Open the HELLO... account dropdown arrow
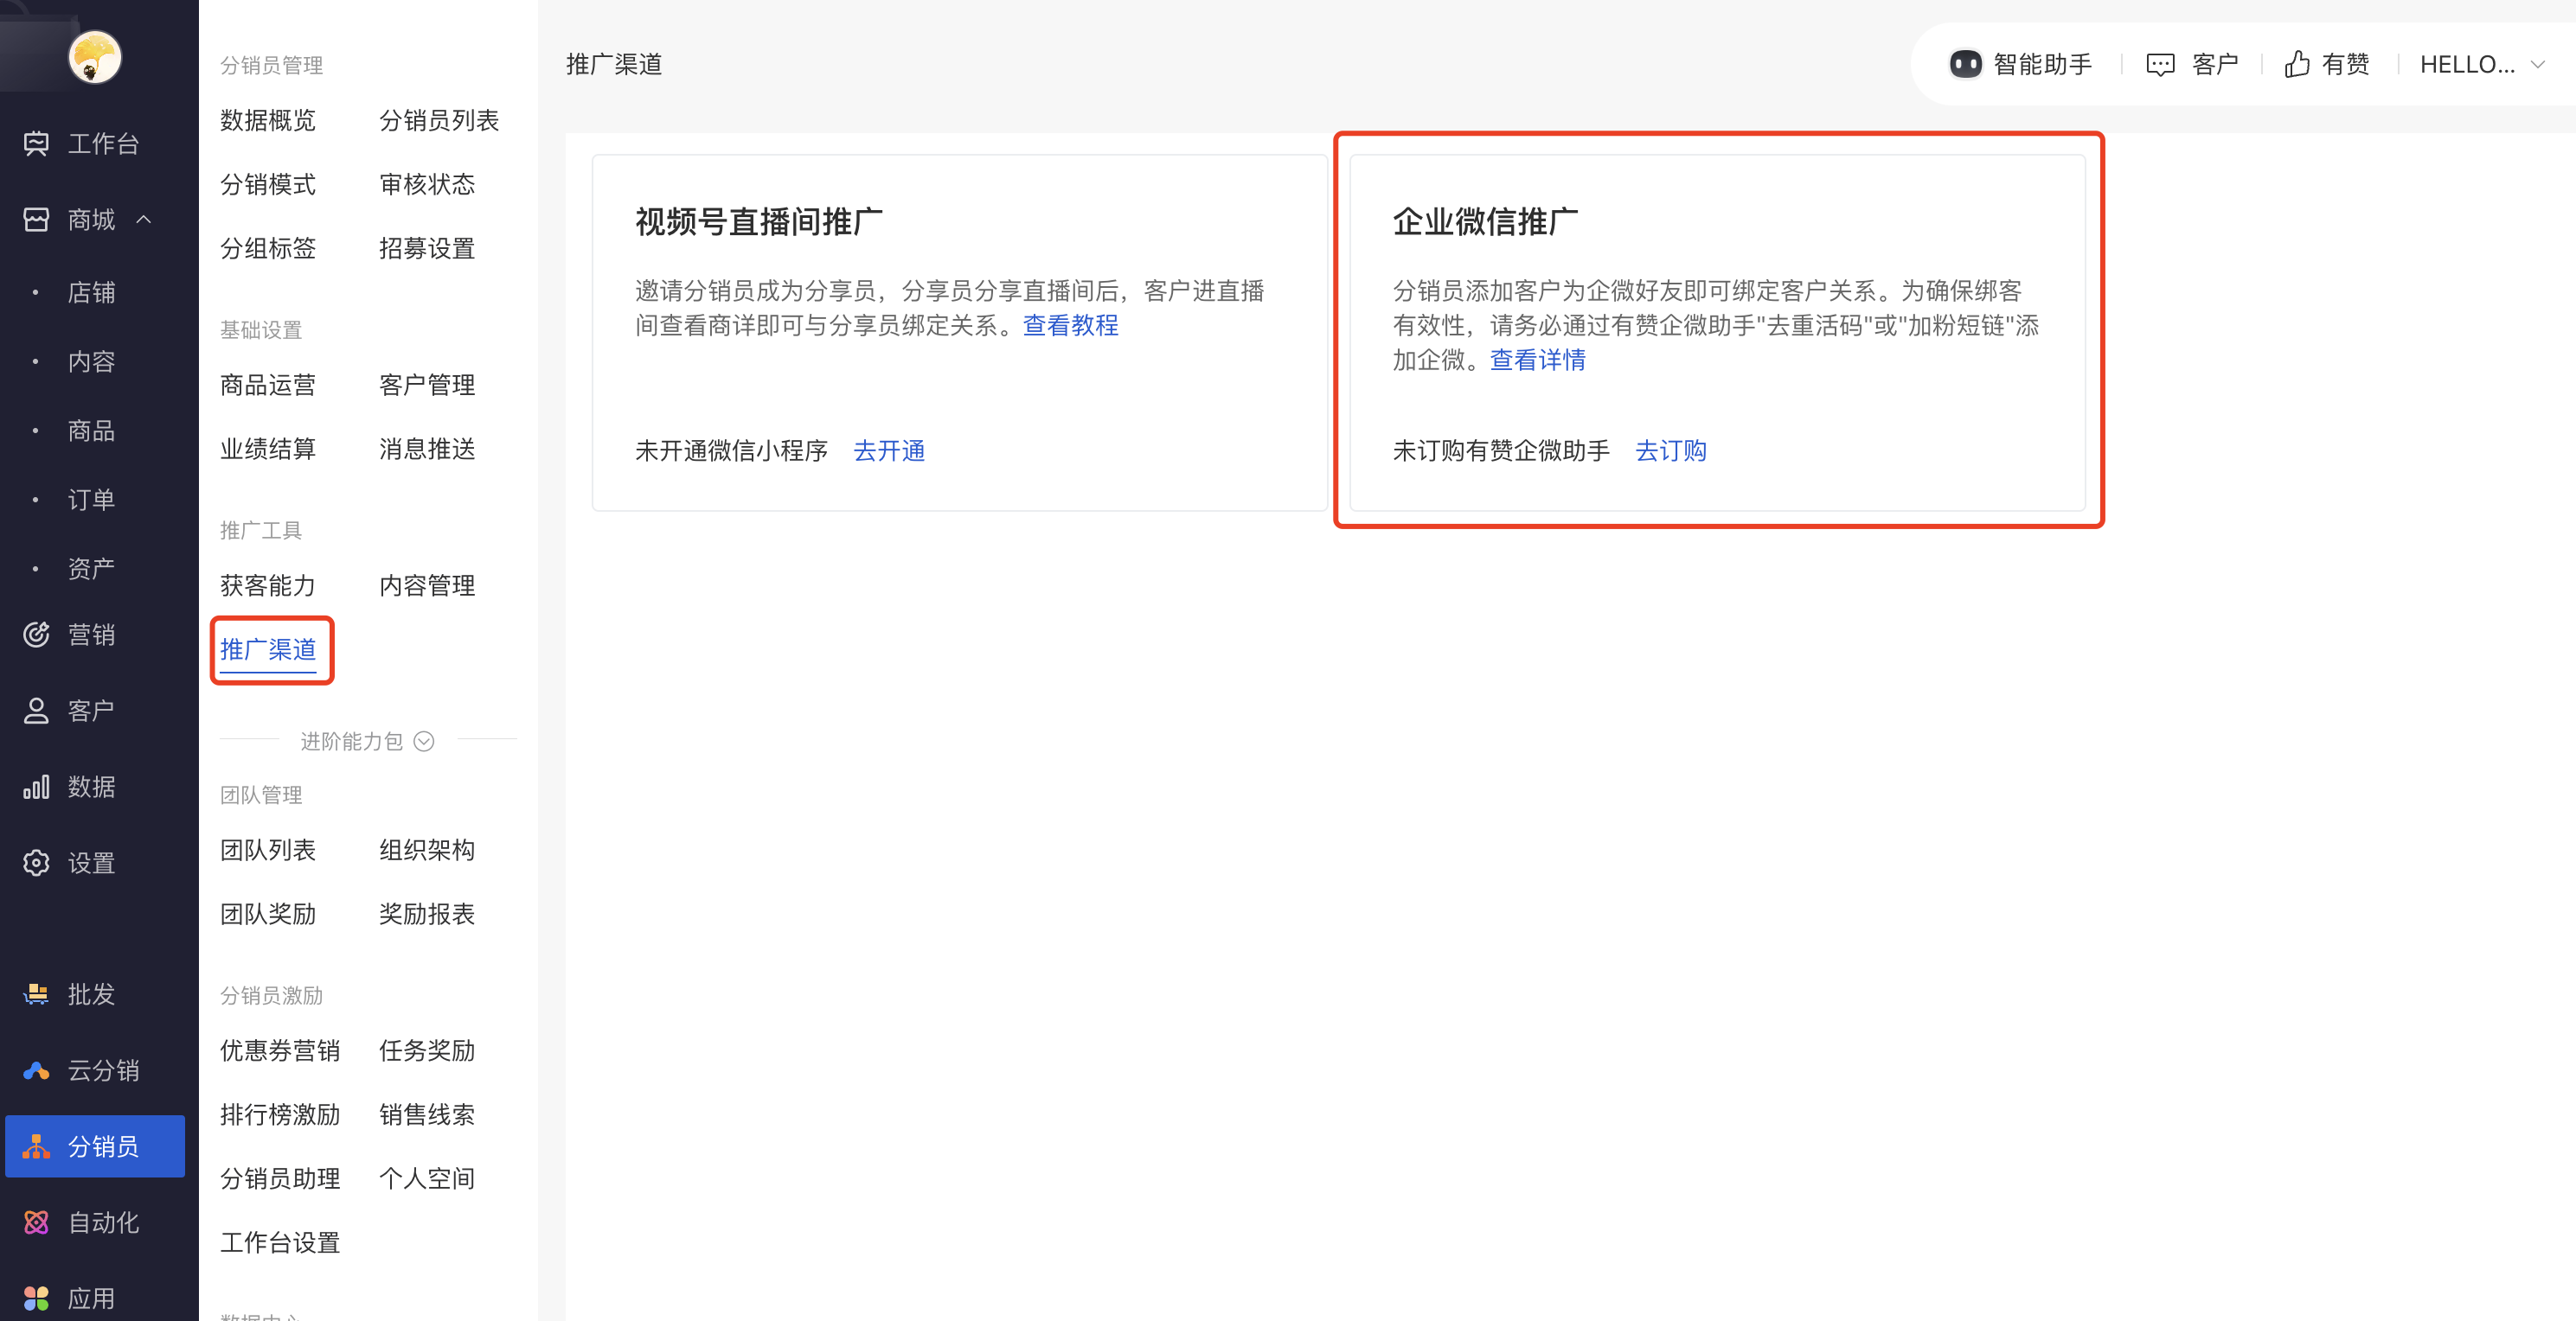 point(2537,65)
